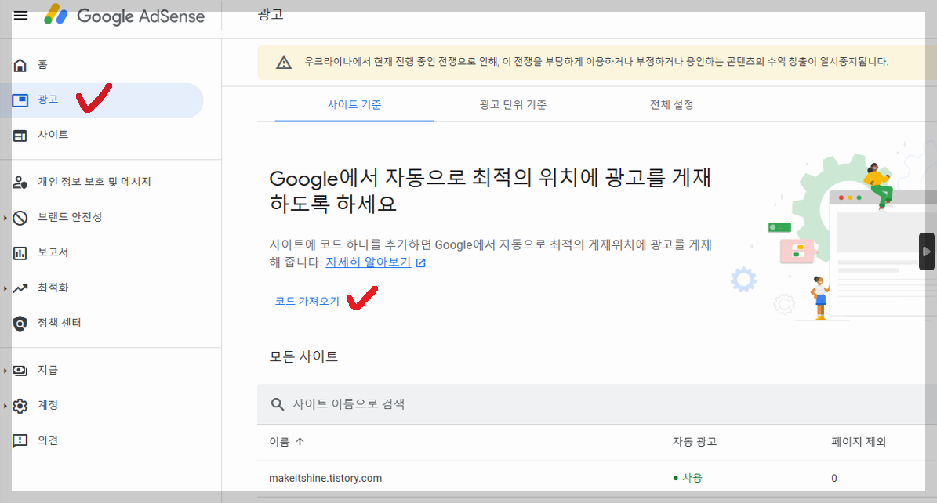Image resolution: width=937 pixels, height=503 pixels.
Task: Switch to the 광고 단위 기준 tab
Action: (x=513, y=104)
